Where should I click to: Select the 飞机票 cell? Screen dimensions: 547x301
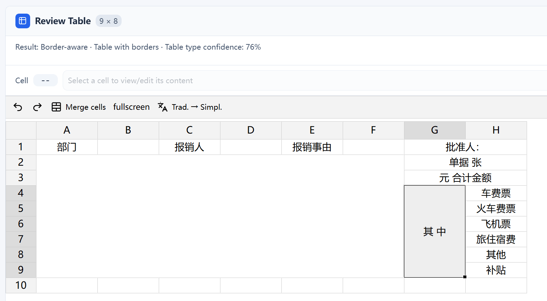coord(496,224)
